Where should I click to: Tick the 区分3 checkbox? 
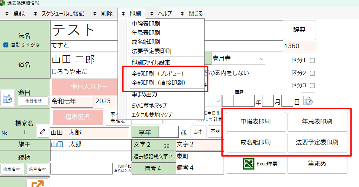[x=313, y=85]
